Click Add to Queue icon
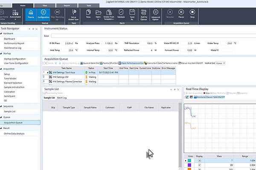 (x=144, y=14)
